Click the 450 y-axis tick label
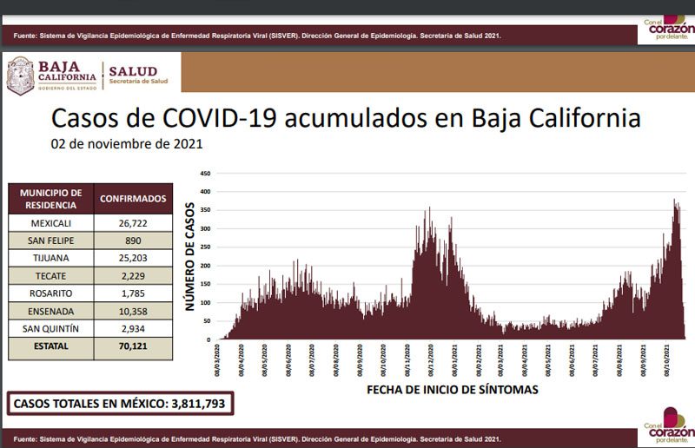Viewport: 695px width, 448px height. point(205,174)
